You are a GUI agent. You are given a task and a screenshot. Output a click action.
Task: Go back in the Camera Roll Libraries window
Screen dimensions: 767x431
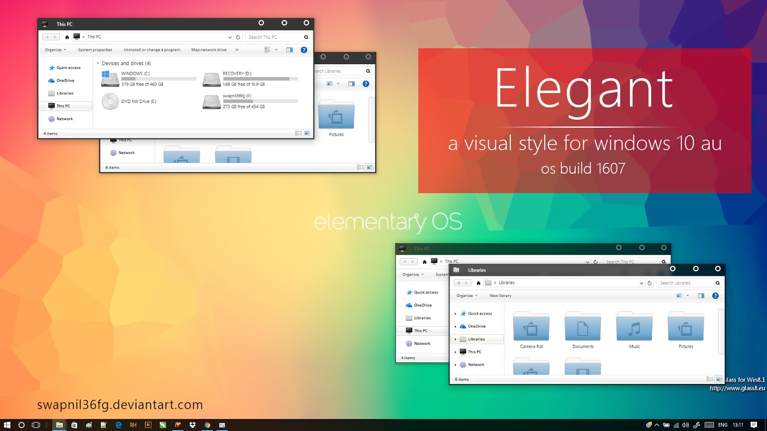coord(459,283)
